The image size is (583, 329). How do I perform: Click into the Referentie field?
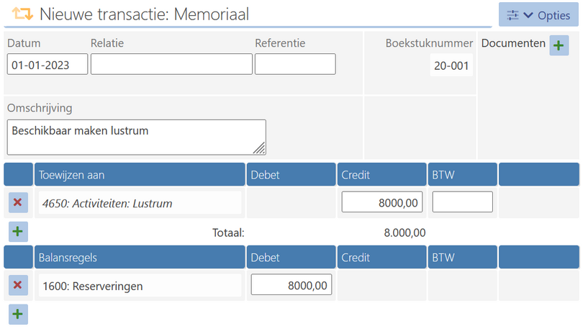point(295,64)
